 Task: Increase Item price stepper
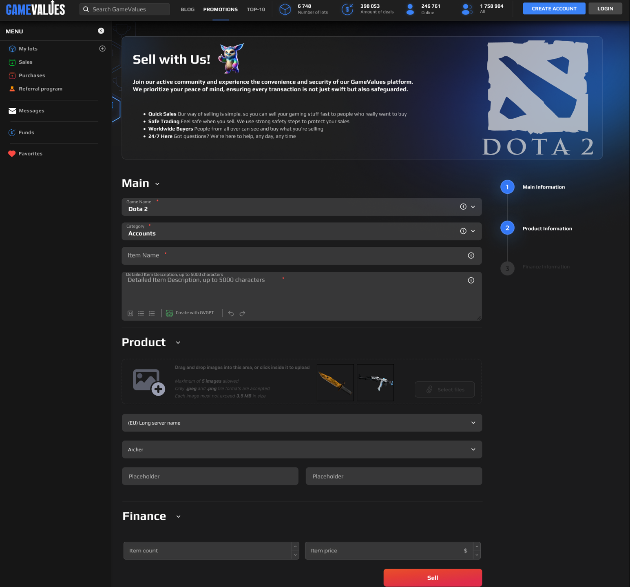[x=477, y=547]
